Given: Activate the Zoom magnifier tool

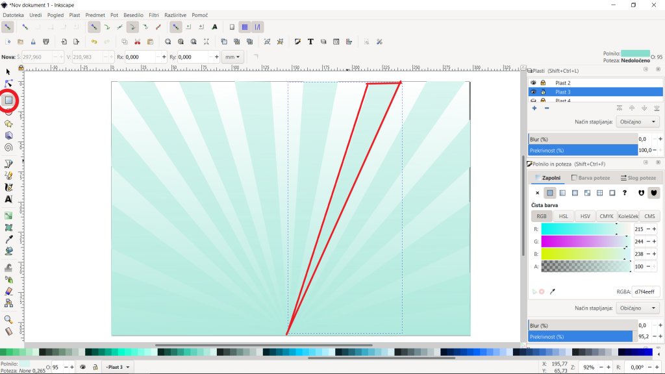Looking at the screenshot, I should [8, 319].
